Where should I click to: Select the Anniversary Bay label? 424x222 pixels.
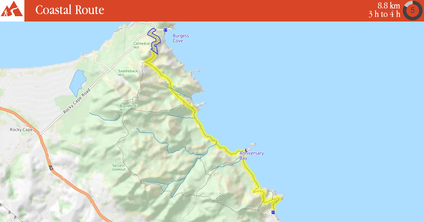pos(252,156)
